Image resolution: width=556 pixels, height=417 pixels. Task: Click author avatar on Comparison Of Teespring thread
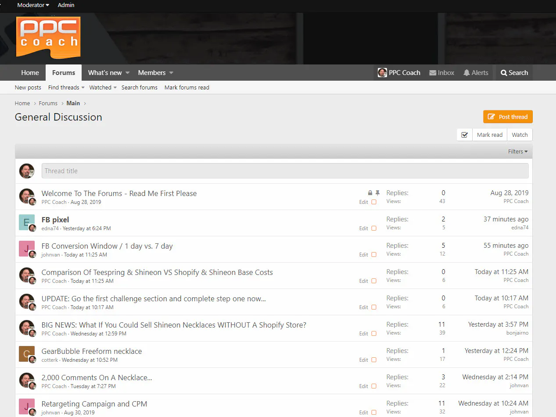click(x=27, y=275)
